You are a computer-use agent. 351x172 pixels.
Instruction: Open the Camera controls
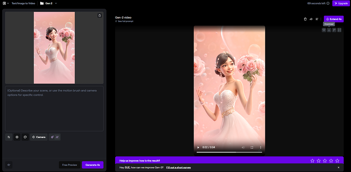click(x=39, y=137)
